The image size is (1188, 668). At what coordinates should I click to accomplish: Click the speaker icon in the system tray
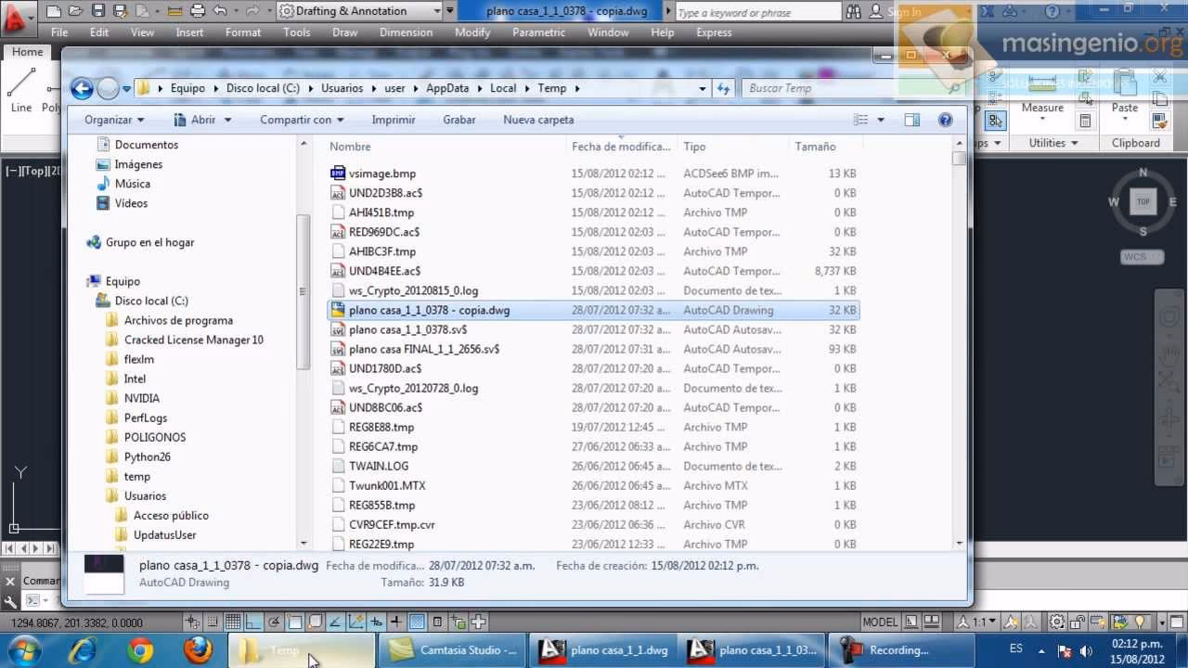tap(1084, 649)
